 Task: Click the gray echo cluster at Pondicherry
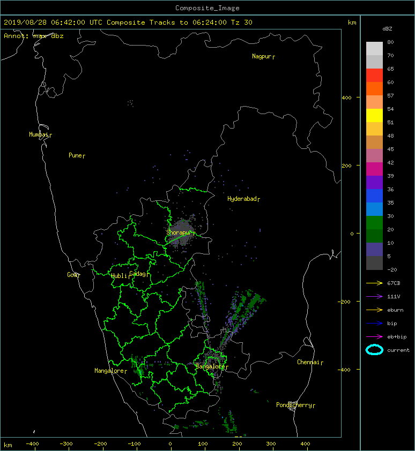coord(293,406)
